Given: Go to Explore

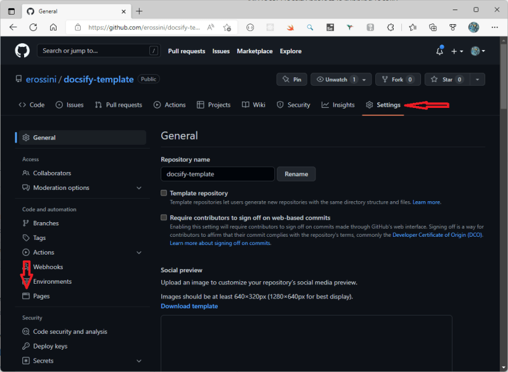Looking at the screenshot, I should 291,51.
